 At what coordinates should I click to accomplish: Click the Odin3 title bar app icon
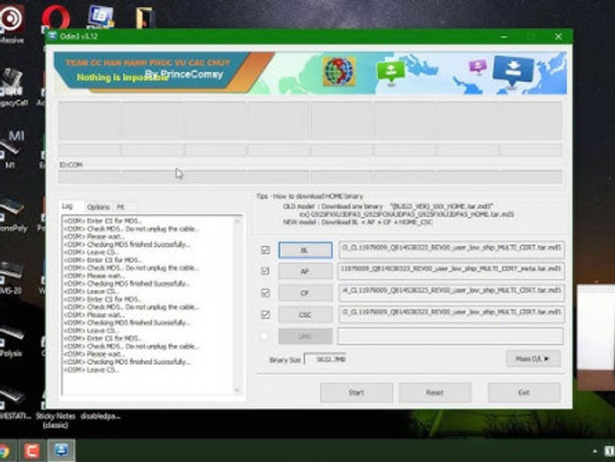tap(53, 36)
